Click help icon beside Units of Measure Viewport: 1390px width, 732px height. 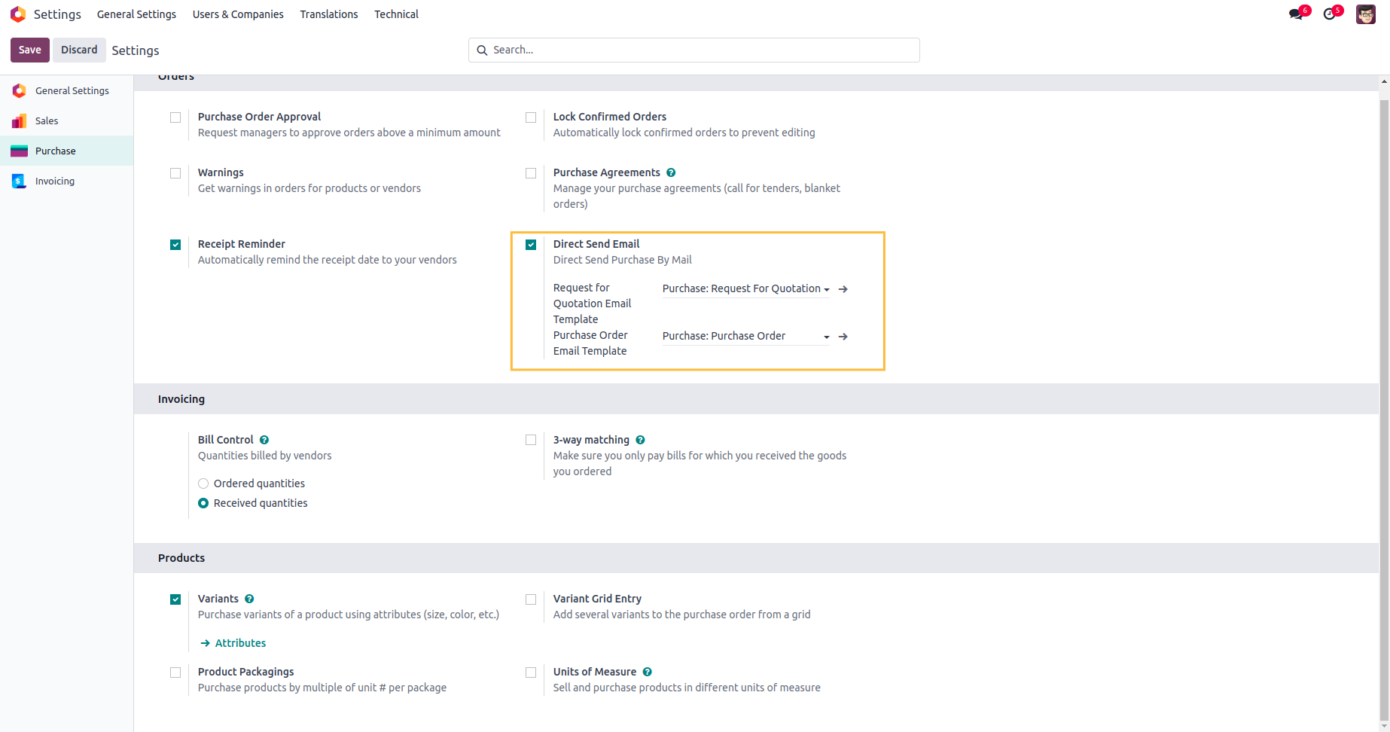pyautogui.click(x=647, y=672)
